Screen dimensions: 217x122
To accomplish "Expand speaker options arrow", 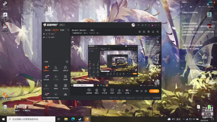I will tap(130, 91).
